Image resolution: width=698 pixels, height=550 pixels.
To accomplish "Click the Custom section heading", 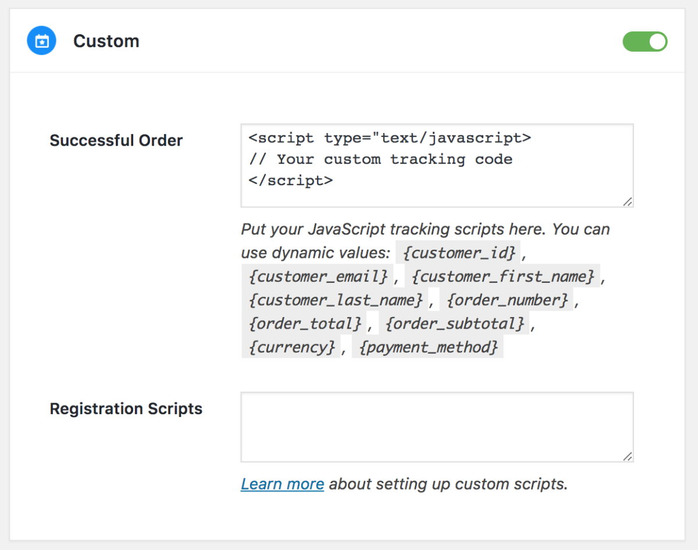I will point(106,41).
